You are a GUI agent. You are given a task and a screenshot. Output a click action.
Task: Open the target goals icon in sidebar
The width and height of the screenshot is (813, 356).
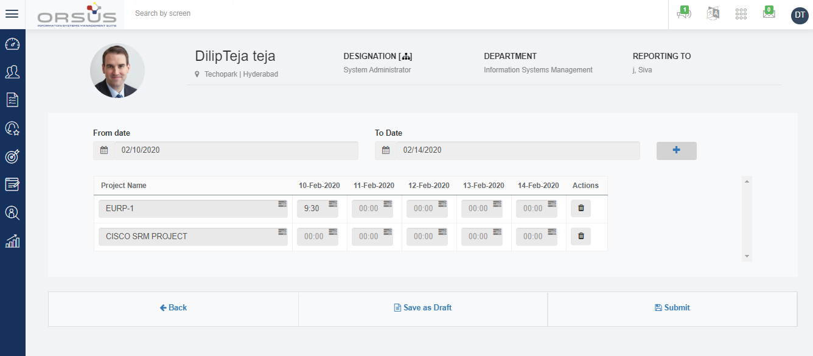(12, 156)
